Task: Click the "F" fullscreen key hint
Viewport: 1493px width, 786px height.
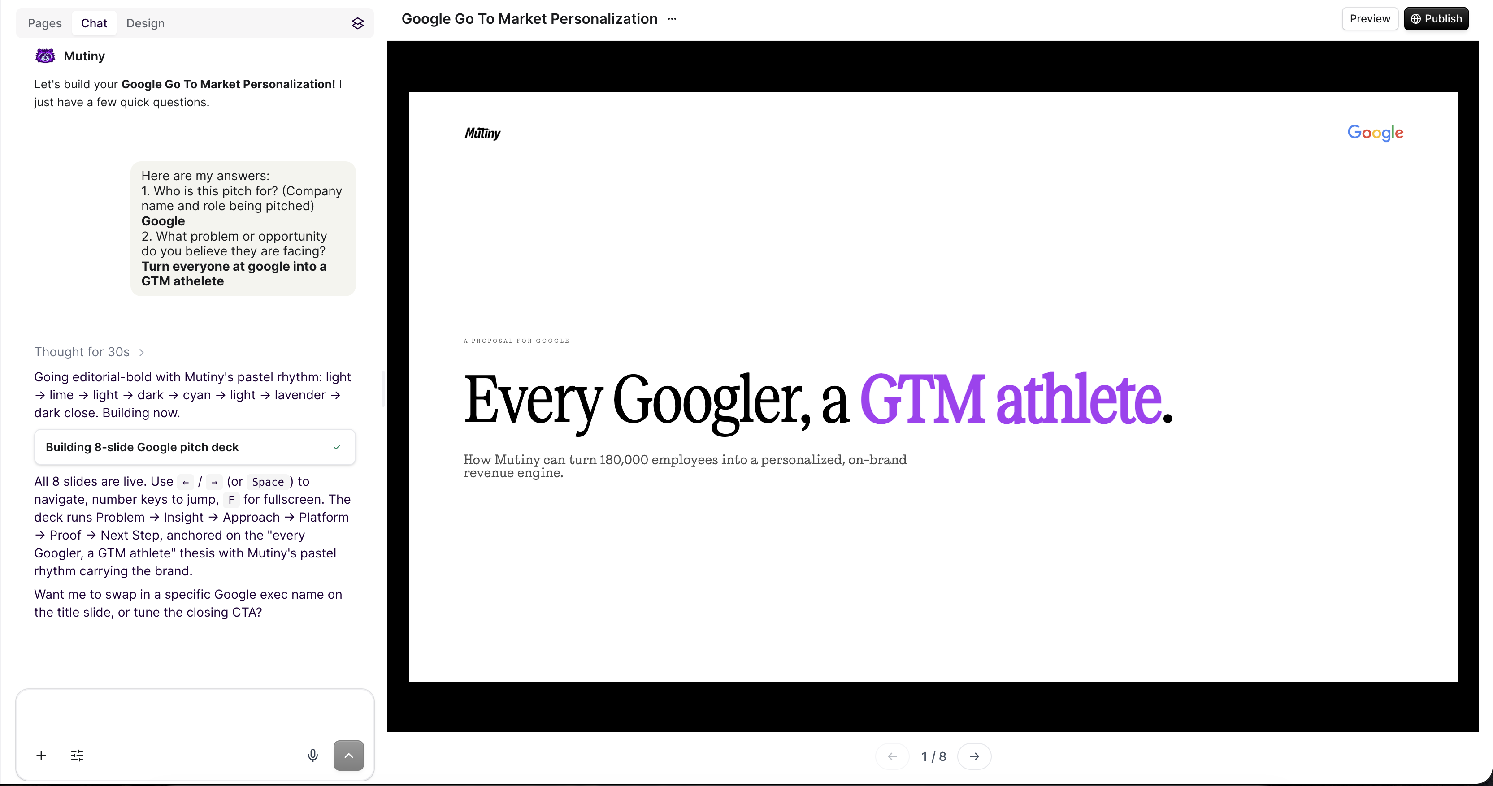Action: [x=231, y=500]
